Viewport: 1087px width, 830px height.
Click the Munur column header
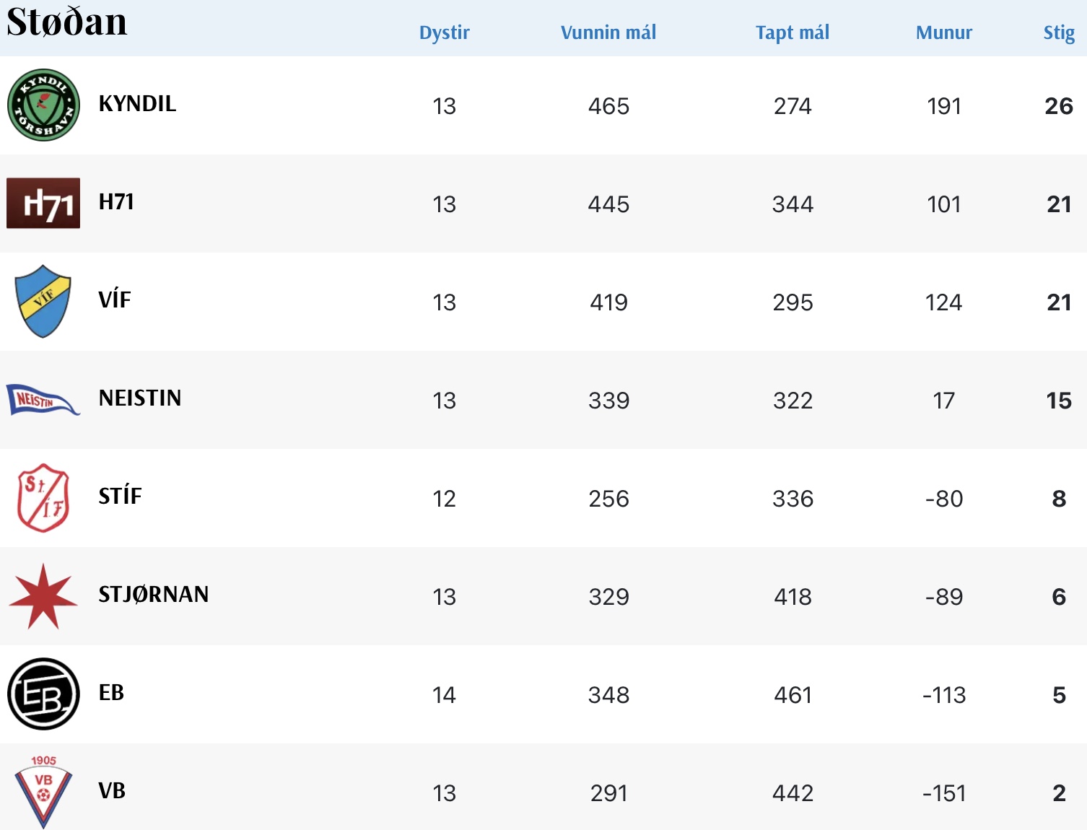[x=943, y=32]
